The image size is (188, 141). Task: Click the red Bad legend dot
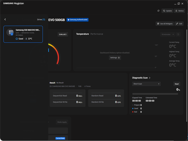133,112
